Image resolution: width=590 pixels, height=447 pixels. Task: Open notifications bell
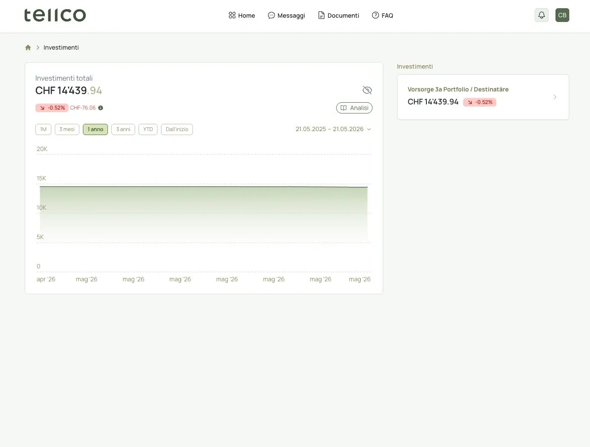542,15
